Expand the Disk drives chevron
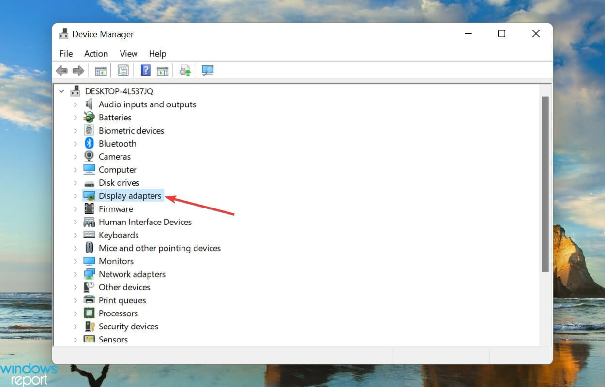The image size is (605, 387). tap(75, 183)
